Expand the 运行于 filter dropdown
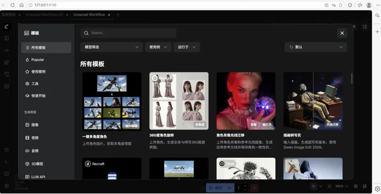The image size is (381, 194). coord(187,47)
